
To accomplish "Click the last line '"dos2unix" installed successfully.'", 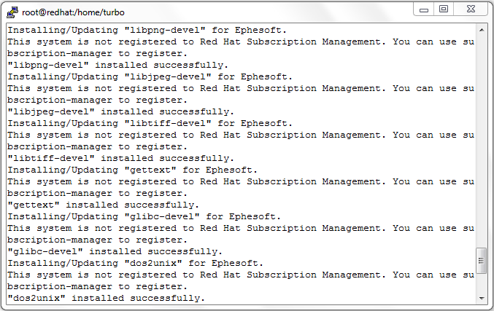I will 107,298.
